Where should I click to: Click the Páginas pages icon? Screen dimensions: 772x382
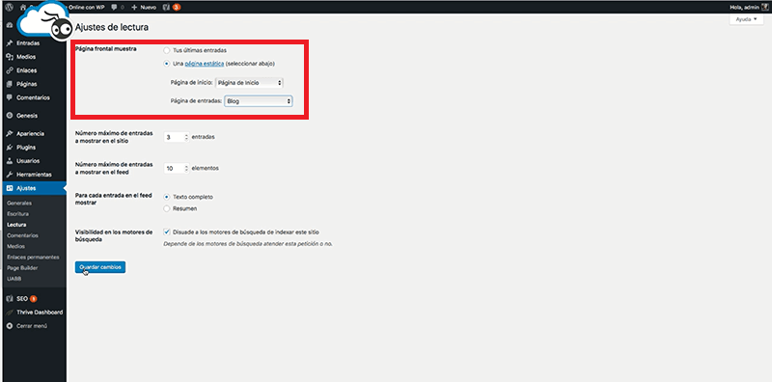pyautogui.click(x=10, y=84)
